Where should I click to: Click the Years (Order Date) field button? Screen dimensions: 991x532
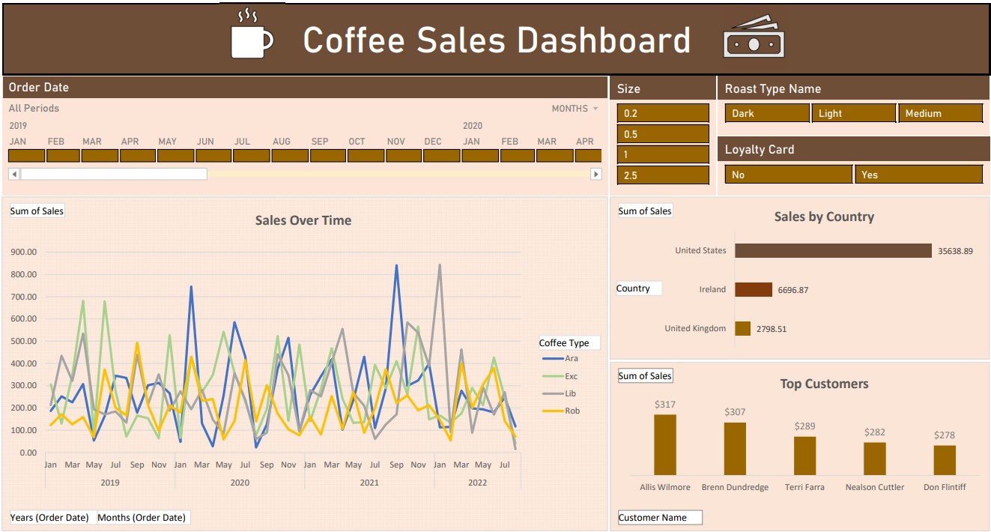(49, 517)
